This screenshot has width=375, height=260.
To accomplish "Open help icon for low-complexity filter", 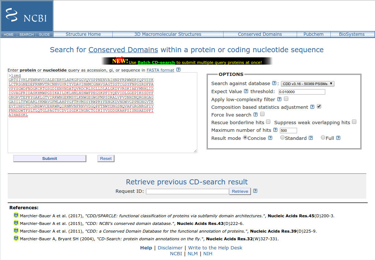I will (279, 99).
